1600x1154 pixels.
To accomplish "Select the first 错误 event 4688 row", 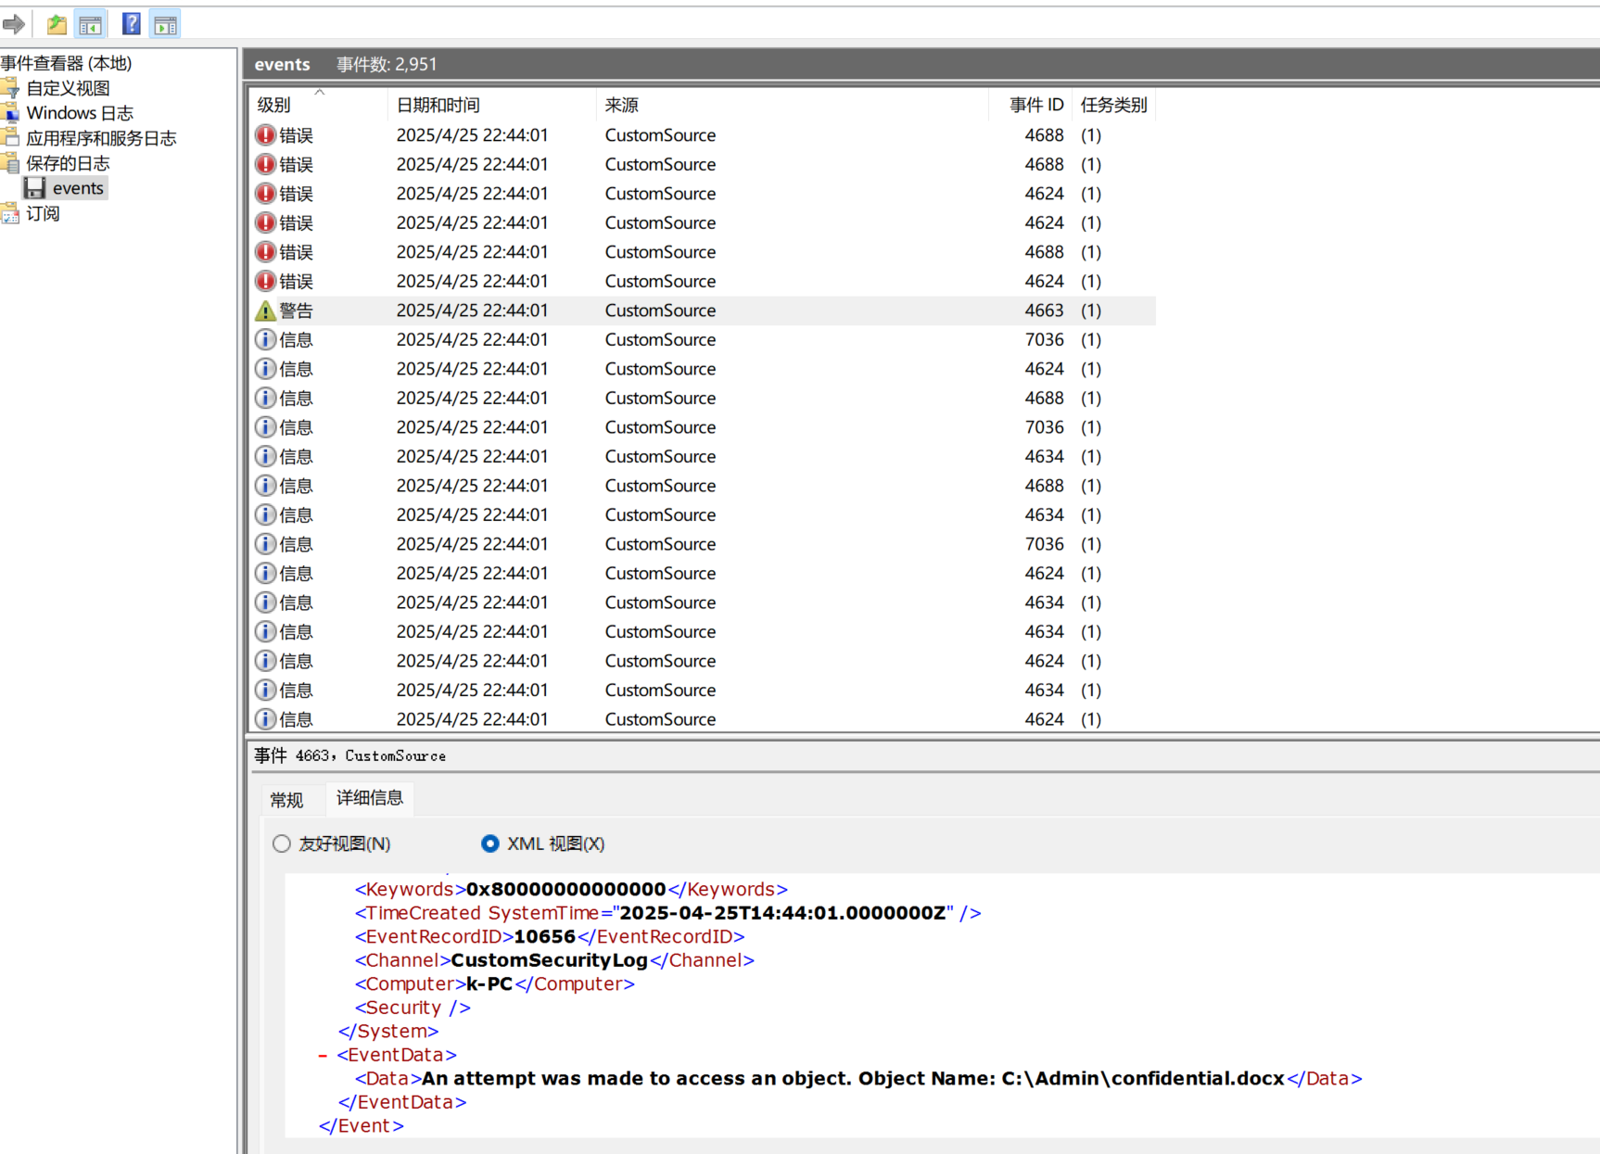I will pos(703,135).
